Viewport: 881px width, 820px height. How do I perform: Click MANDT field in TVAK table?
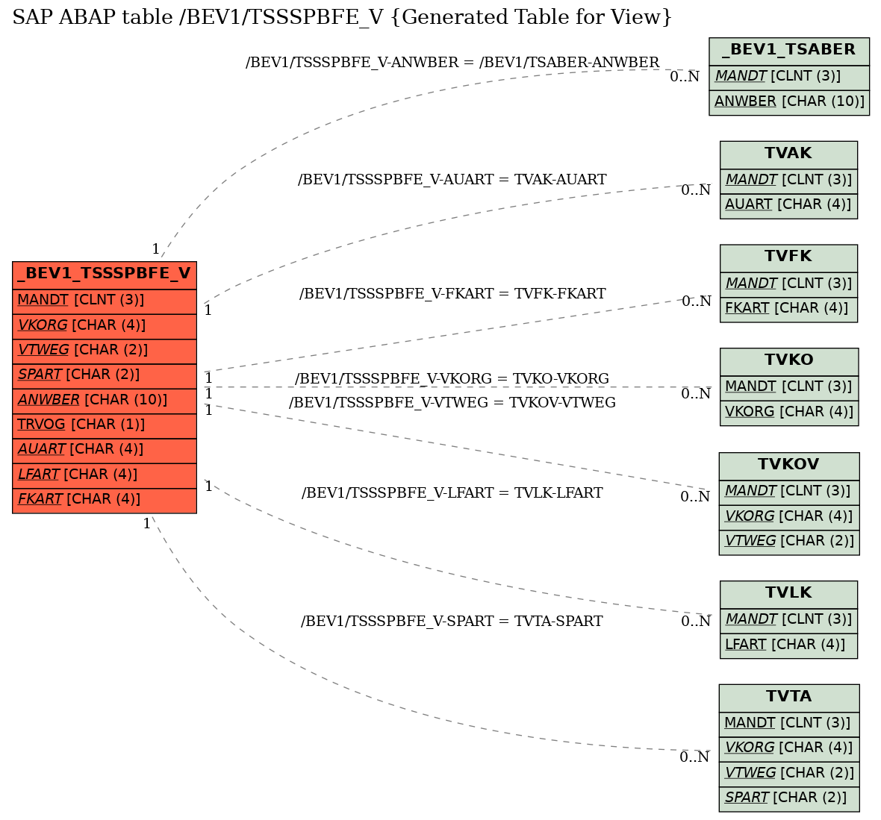coord(788,181)
